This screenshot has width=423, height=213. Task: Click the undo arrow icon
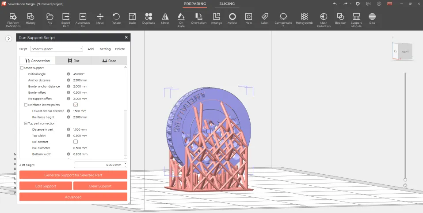[x=335, y=4]
